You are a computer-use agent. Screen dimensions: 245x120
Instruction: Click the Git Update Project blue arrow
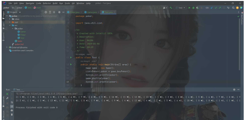pyautogui.click(x=212, y=8)
